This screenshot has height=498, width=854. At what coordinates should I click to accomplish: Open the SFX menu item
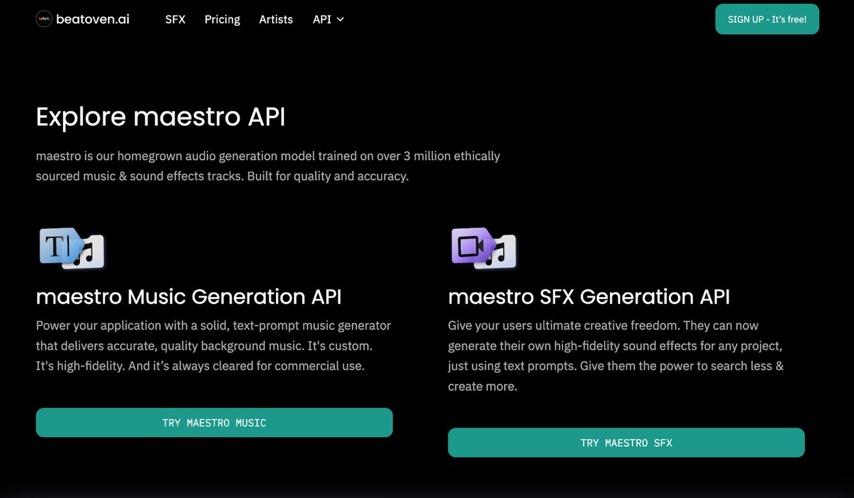point(175,19)
